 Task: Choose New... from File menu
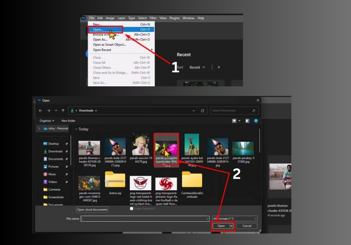coord(121,24)
